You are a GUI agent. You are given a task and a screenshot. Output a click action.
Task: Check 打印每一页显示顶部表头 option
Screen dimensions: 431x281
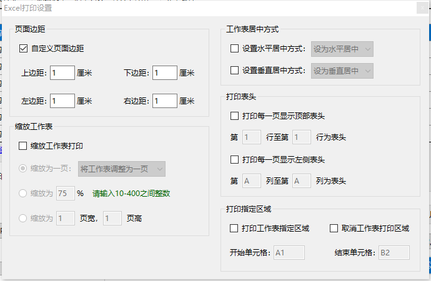pyautogui.click(x=234, y=116)
